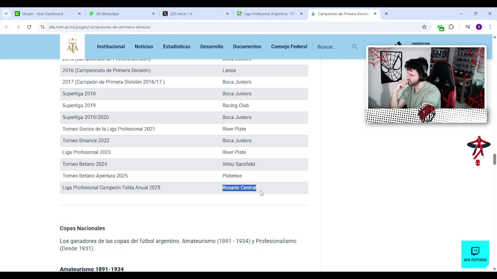Image resolution: width=497 pixels, height=279 pixels.
Task: Close the Campeones de Primera División tab
Action: pos(375,14)
